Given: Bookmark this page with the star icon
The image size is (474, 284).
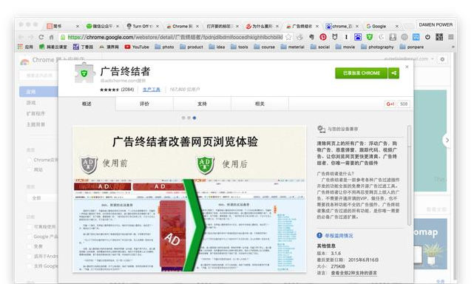Looking at the screenshot, I should [288, 37].
